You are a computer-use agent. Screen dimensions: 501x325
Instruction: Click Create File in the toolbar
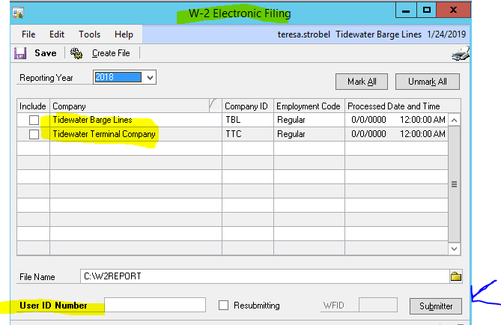pos(111,53)
